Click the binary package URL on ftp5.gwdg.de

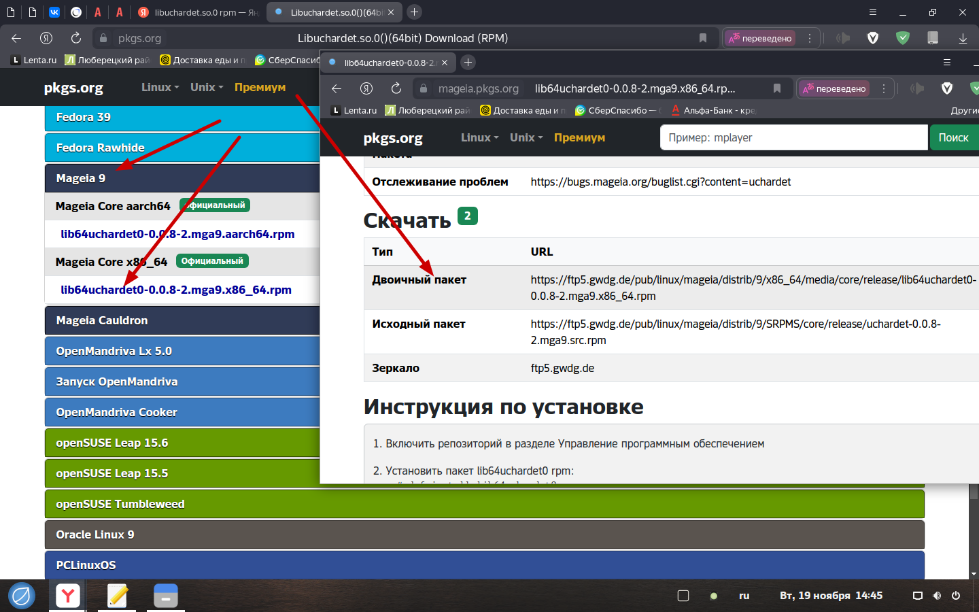pos(753,288)
